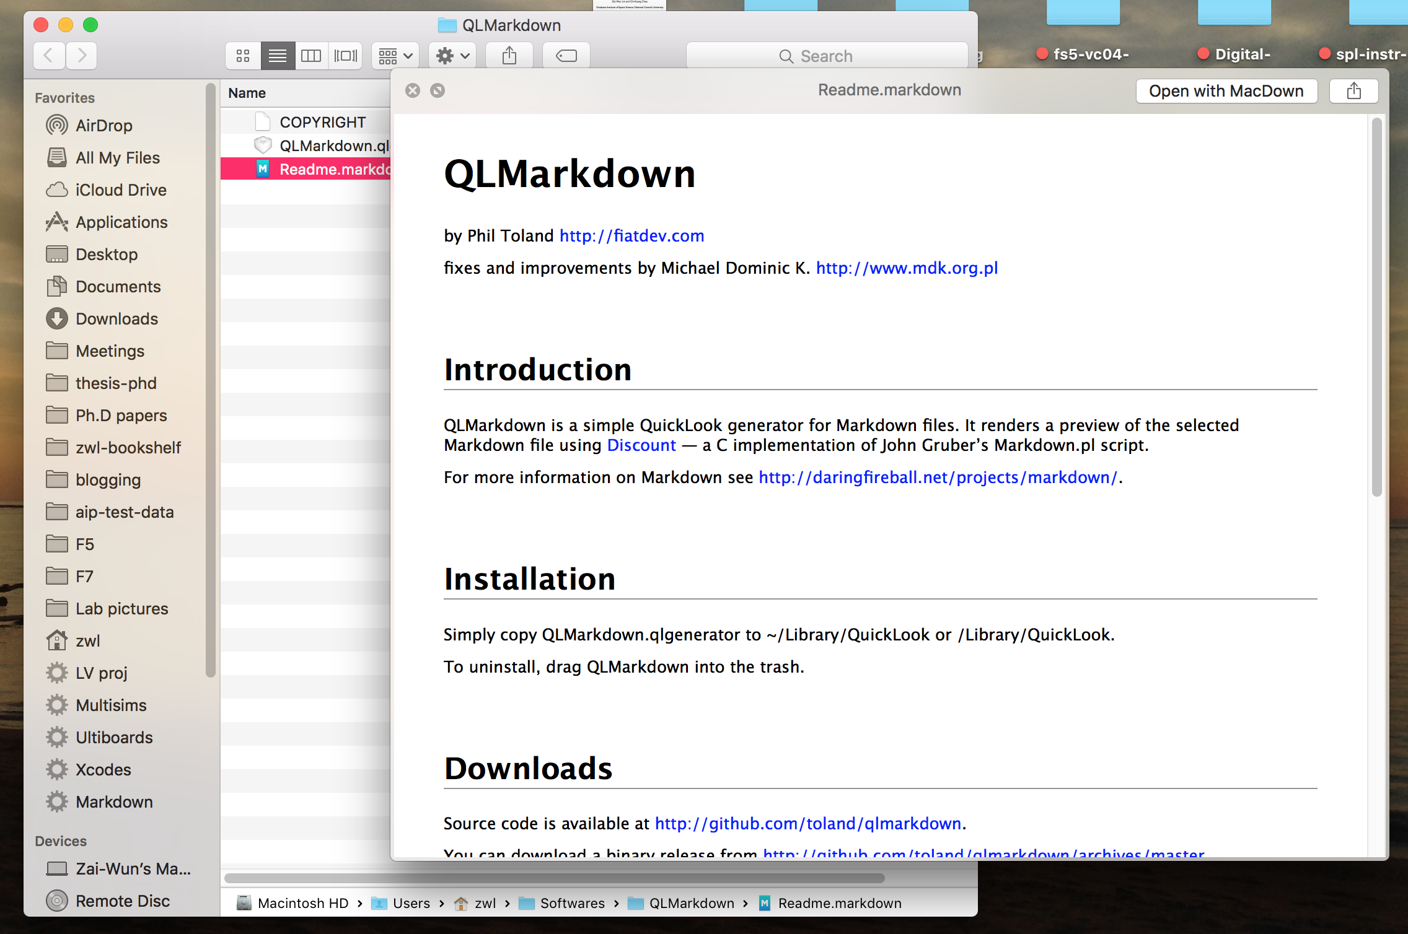Image resolution: width=1408 pixels, height=934 pixels.
Task: Open iCloud Drive from the sidebar
Action: coord(121,190)
